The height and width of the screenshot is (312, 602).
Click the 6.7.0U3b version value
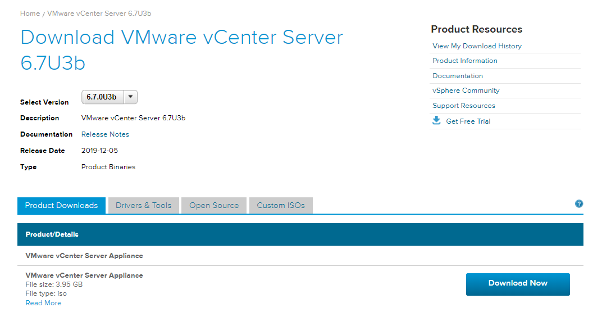tap(102, 97)
